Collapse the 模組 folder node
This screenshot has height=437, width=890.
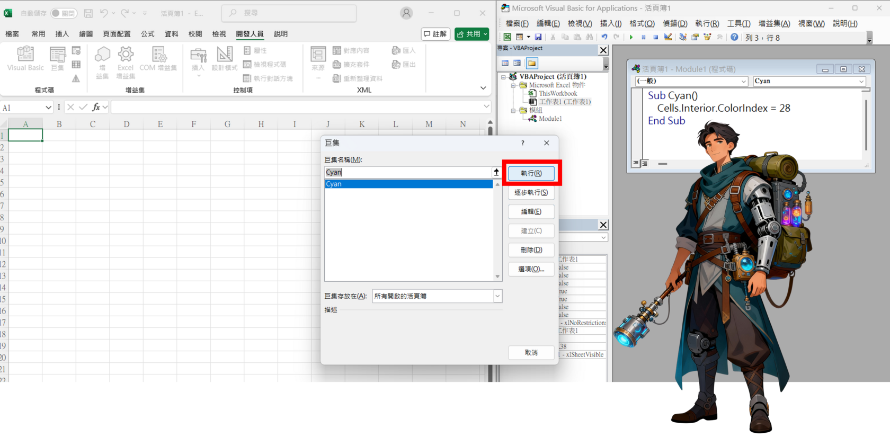click(513, 111)
